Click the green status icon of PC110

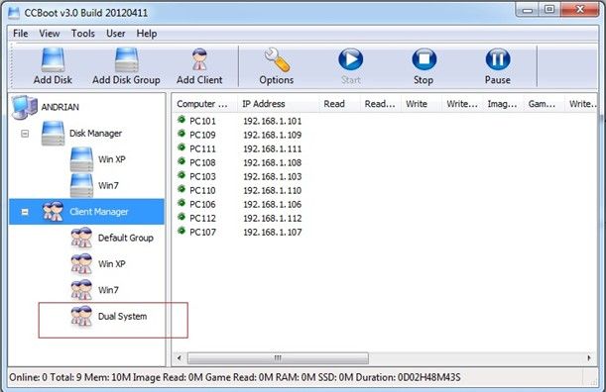(x=182, y=189)
